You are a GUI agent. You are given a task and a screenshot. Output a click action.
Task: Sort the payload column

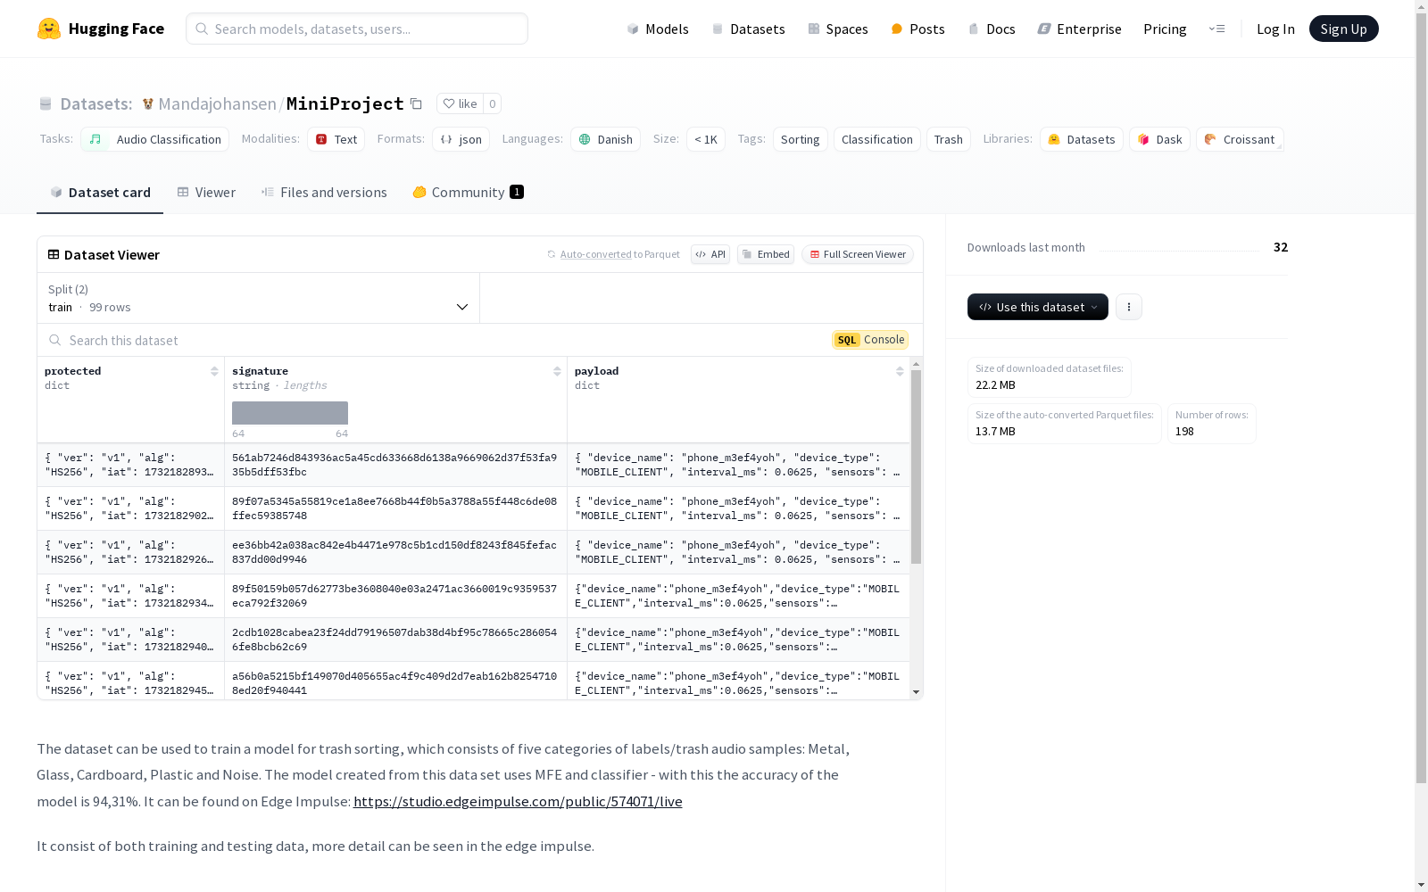point(900,371)
